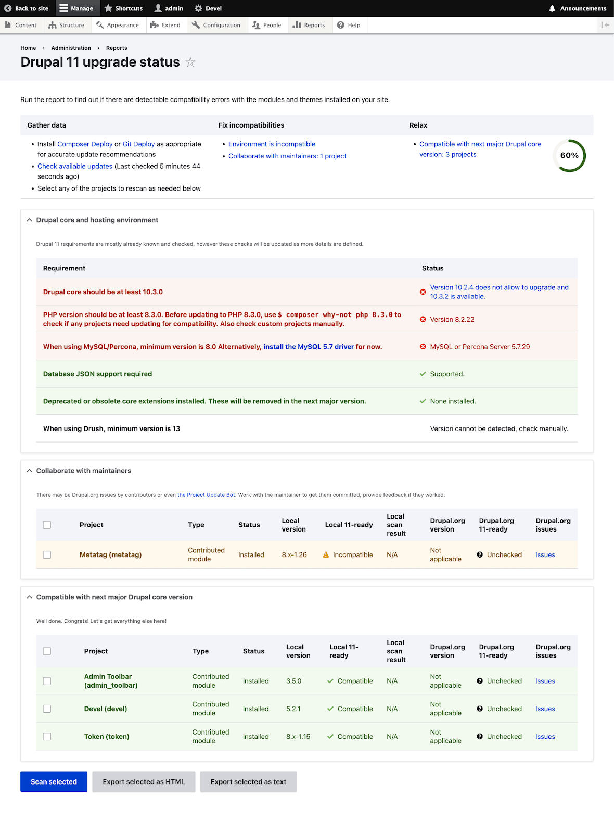
Task: Go to Administration breadcrumb
Action: [71, 48]
